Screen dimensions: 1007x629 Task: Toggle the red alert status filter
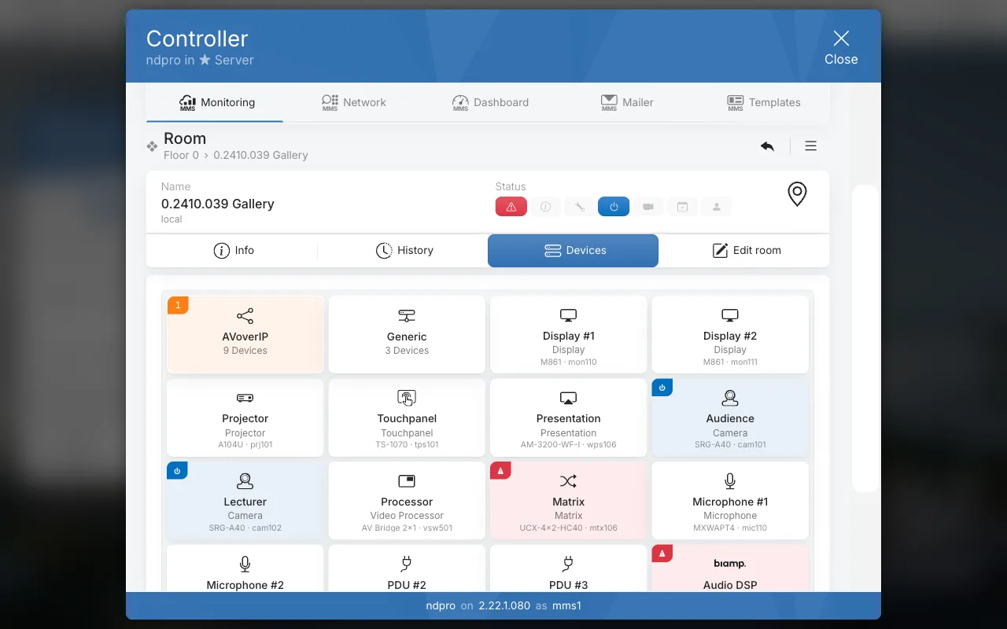click(511, 207)
